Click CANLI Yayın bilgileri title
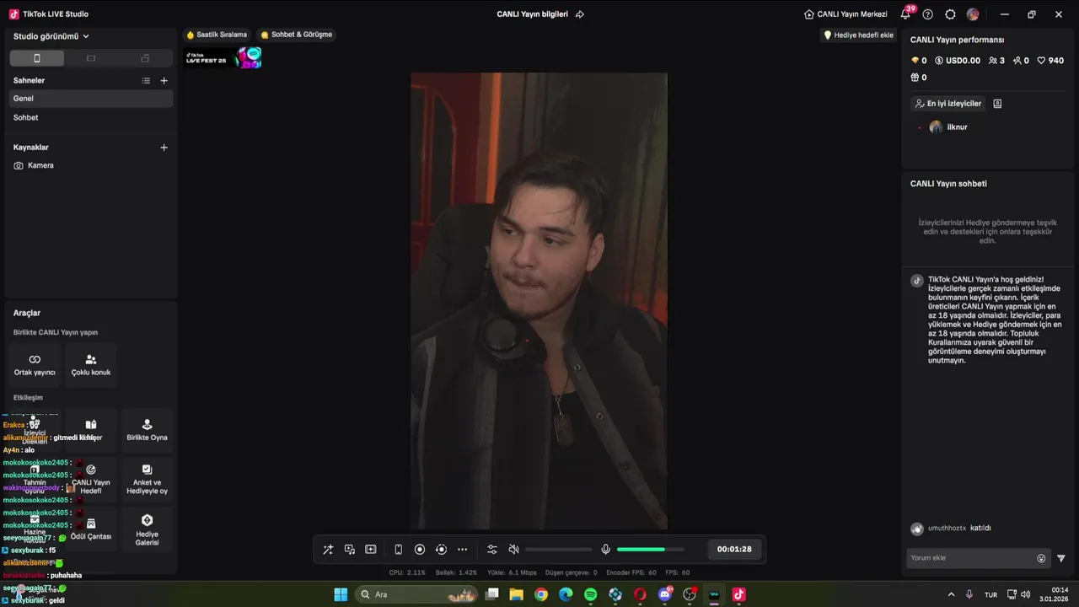This screenshot has height=607, width=1079. point(533,14)
